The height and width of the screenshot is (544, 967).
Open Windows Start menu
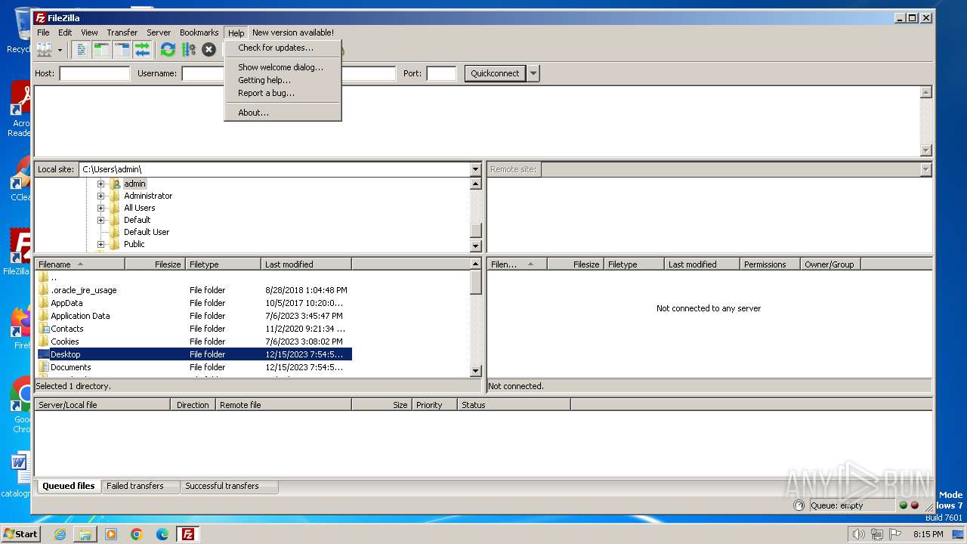20,534
